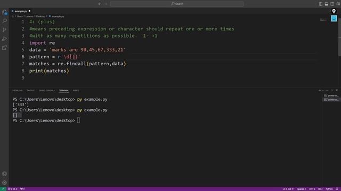The image size is (341, 191).
Task: Create a new terminal with plus icon
Action: pos(320,90)
